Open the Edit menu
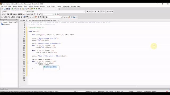Screen dimensions: 170x95 pyautogui.click(x=6, y=6)
